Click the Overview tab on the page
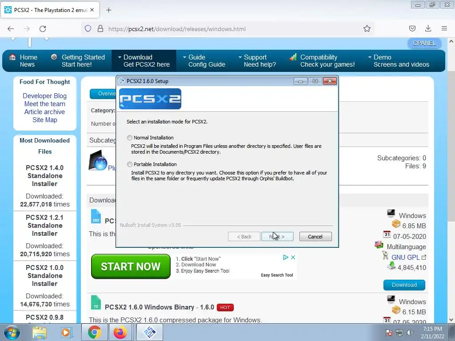 click(x=103, y=94)
